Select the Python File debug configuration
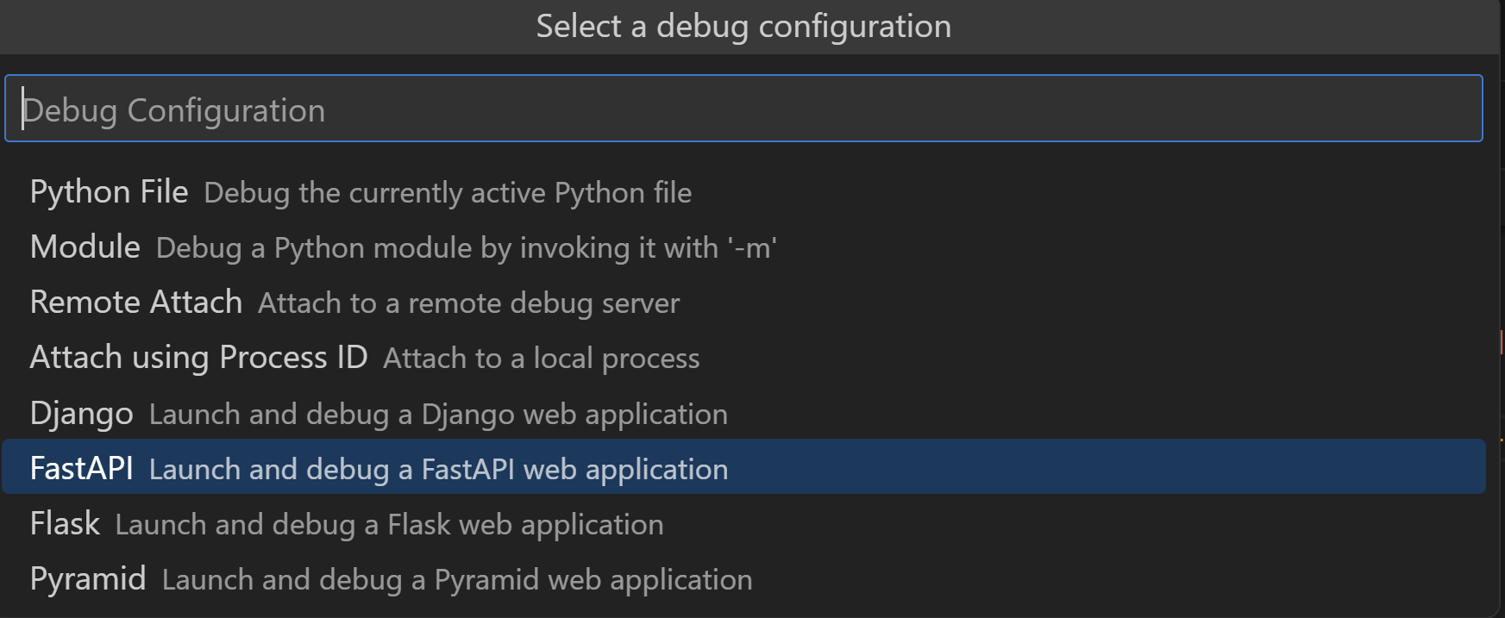The height and width of the screenshot is (618, 1505). (x=109, y=192)
